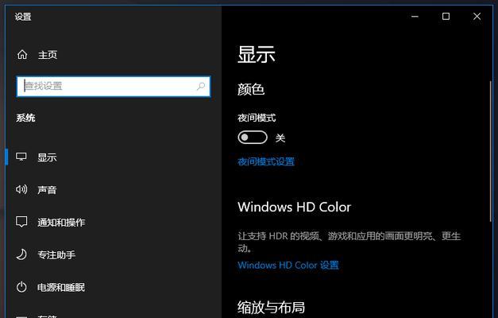Focus the 查找设置 search field
Screen dimensions: 498x318
pyautogui.click(x=113, y=86)
